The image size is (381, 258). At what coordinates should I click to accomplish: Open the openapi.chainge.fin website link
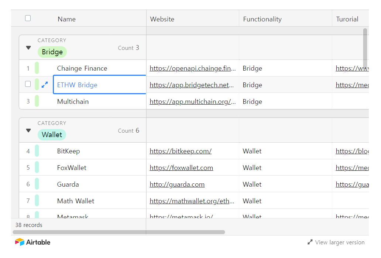click(192, 69)
